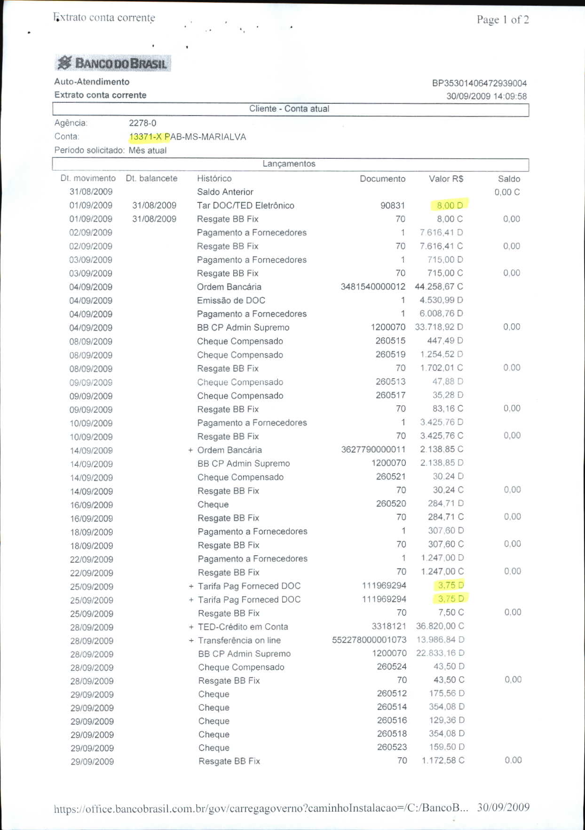This screenshot has width=585, height=830.
Task: Click cheque document number 260521
Action: (x=391, y=477)
